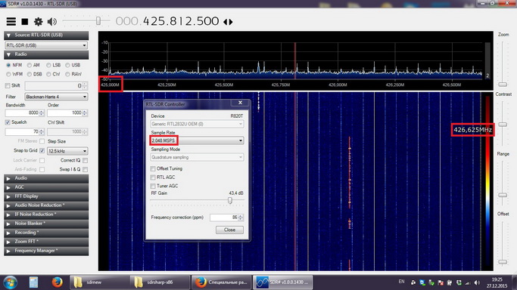Select AM mode
Screen dimensions: 517x290
point(30,65)
